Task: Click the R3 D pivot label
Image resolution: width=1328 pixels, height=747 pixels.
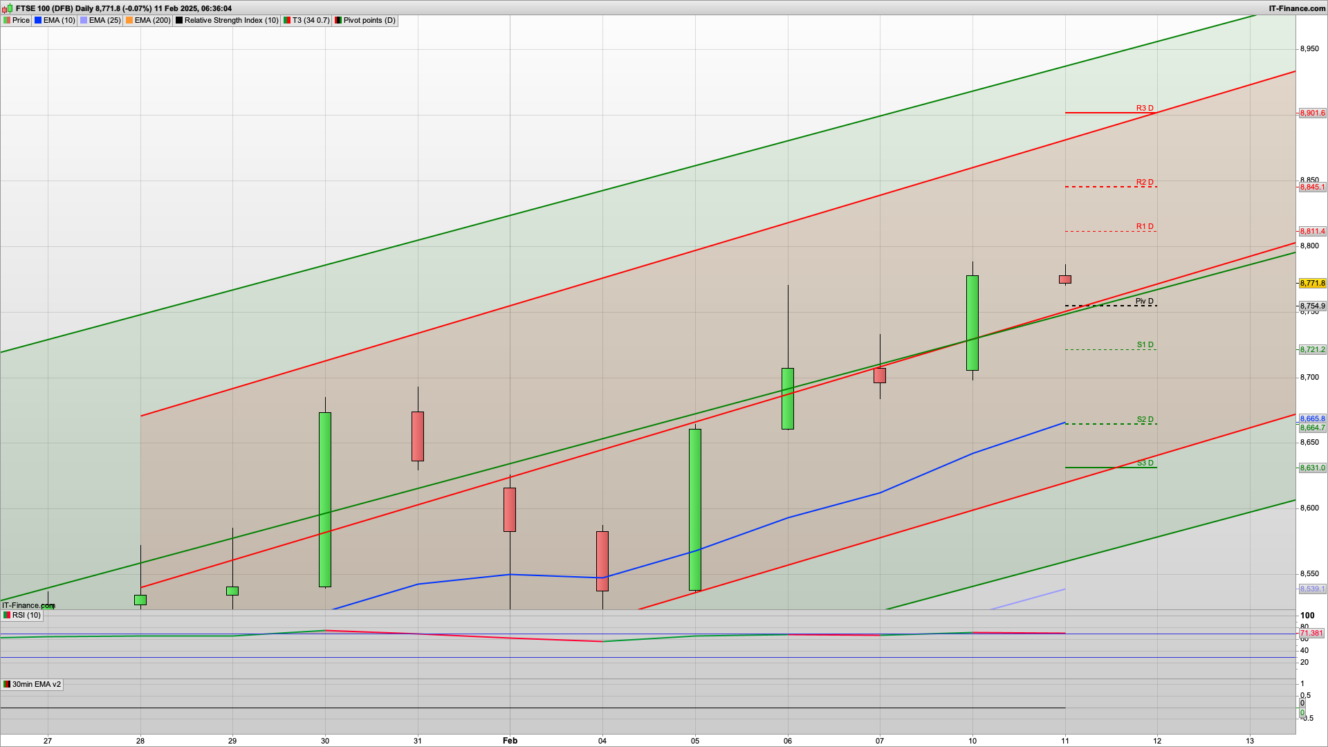Action: click(1145, 108)
